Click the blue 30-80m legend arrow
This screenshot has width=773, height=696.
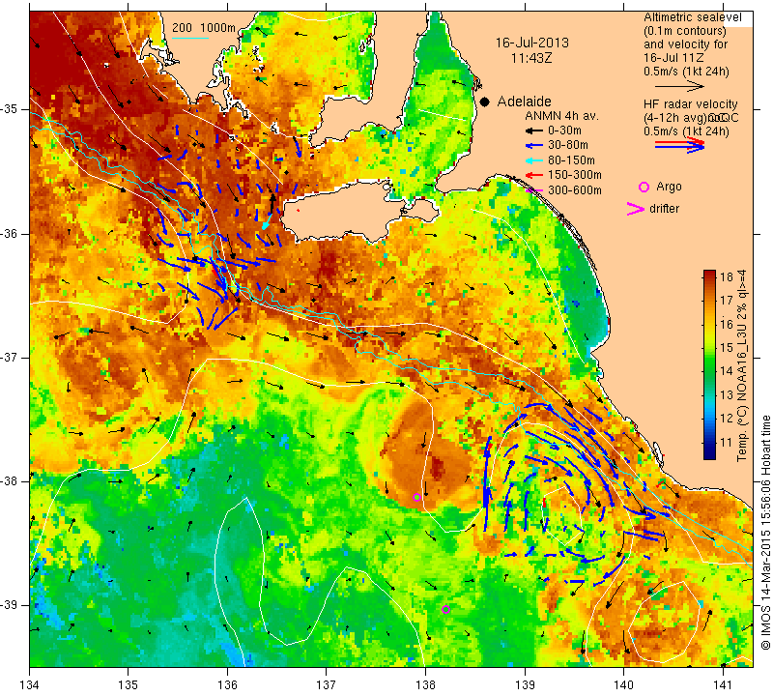534,146
